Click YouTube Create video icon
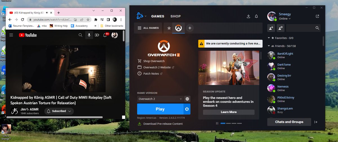Screen dimensions: 338x142 [97, 35]
